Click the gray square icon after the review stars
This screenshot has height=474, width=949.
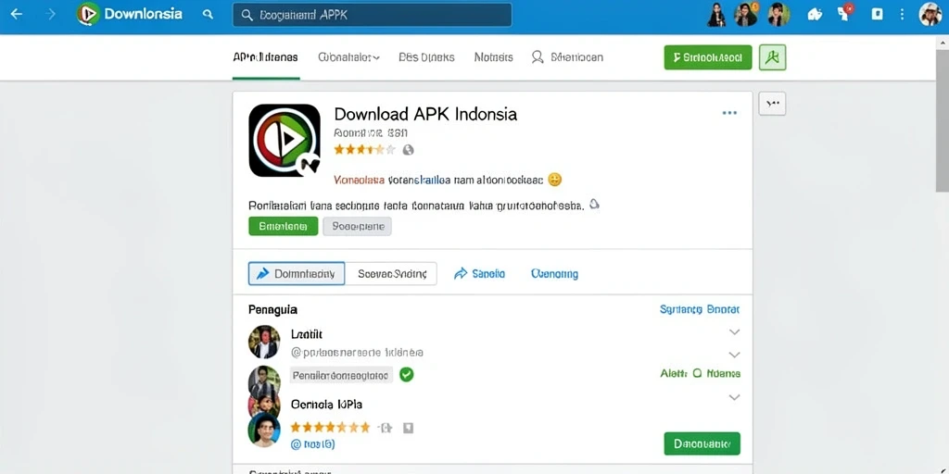coord(408,428)
